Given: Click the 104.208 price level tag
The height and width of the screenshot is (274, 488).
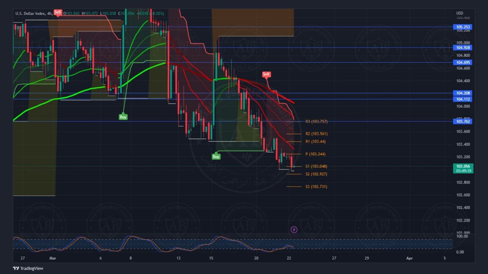Looking at the screenshot, I should pos(463,93).
